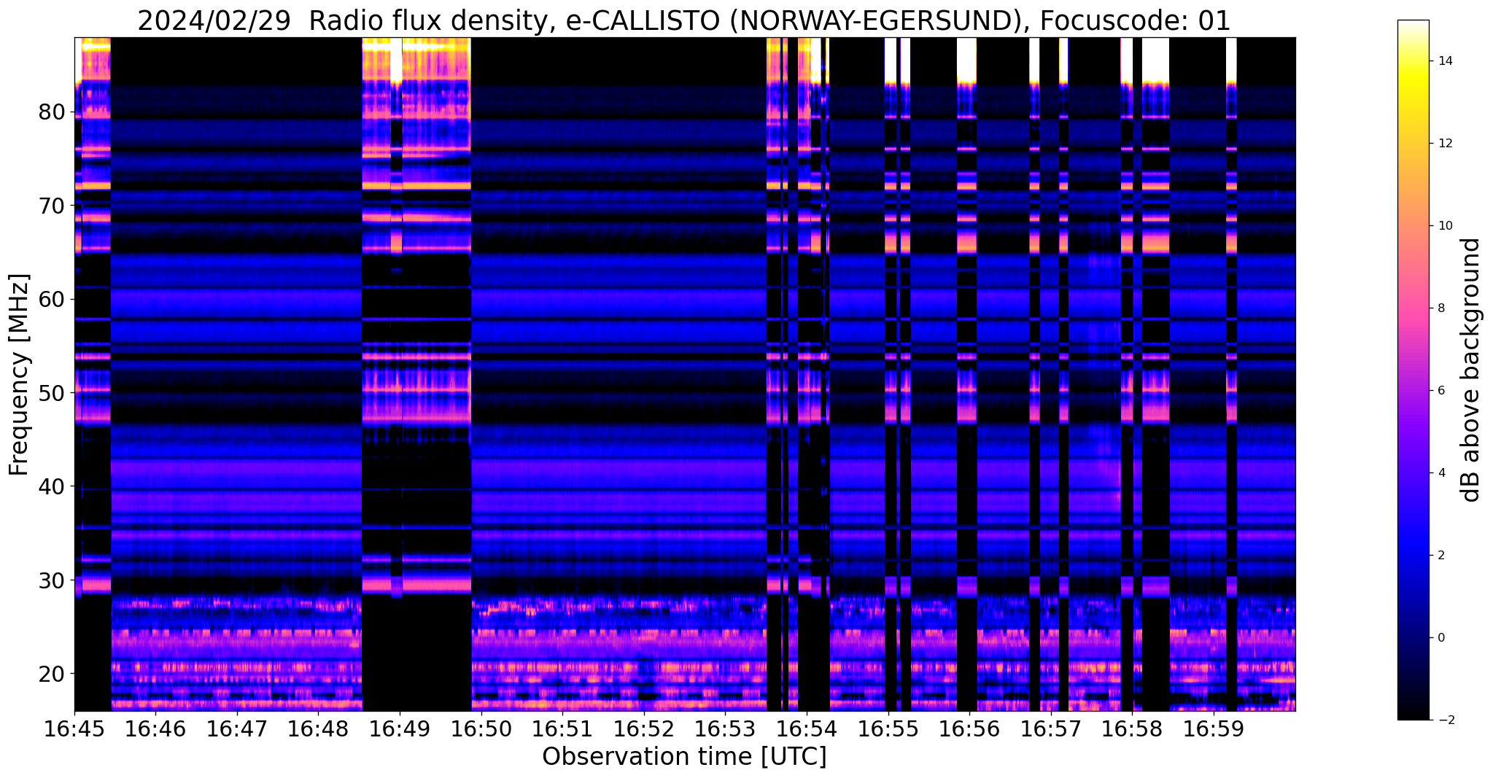Click the 16:57 time tick label
This screenshot has width=1493, height=778.
[1050, 728]
